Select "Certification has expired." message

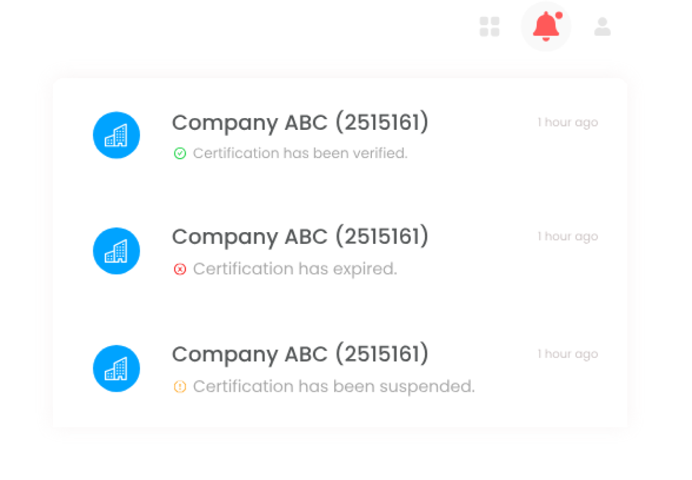pyautogui.click(x=295, y=269)
